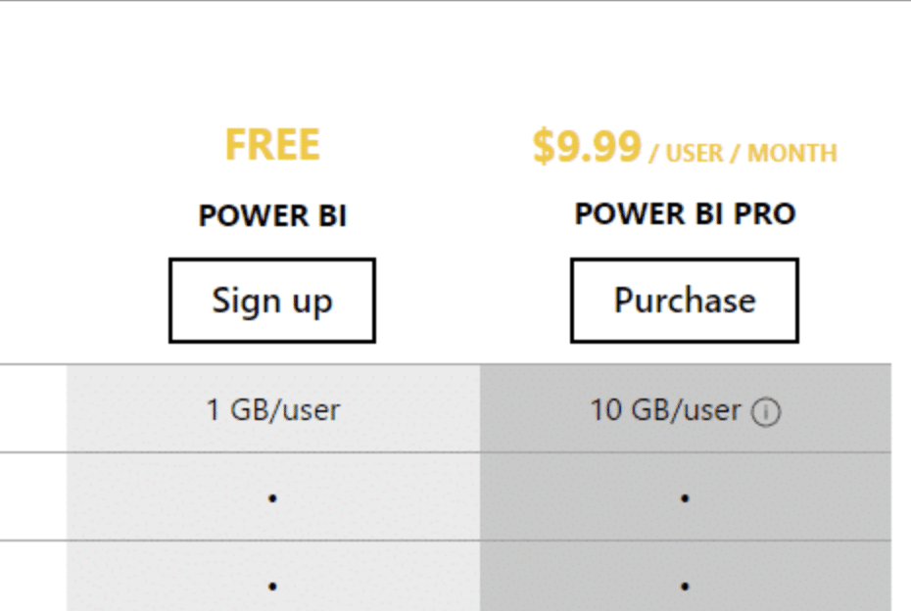The image size is (911, 611).
Task: Purchase the Power BI Pro plan
Action: click(x=684, y=300)
